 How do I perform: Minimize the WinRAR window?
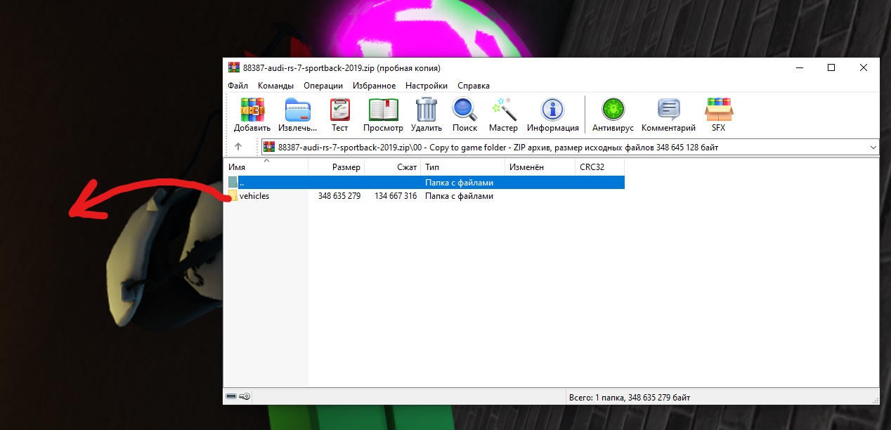[x=799, y=67]
